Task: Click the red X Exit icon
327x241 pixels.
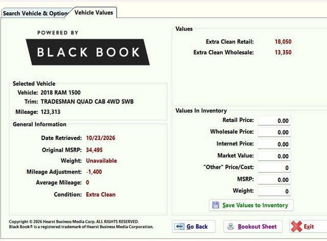Action: click(296, 226)
